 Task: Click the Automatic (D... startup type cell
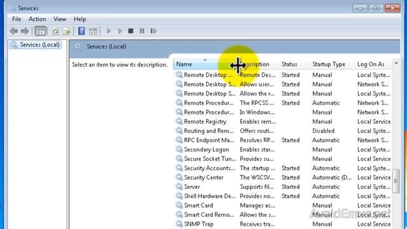coord(332,177)
